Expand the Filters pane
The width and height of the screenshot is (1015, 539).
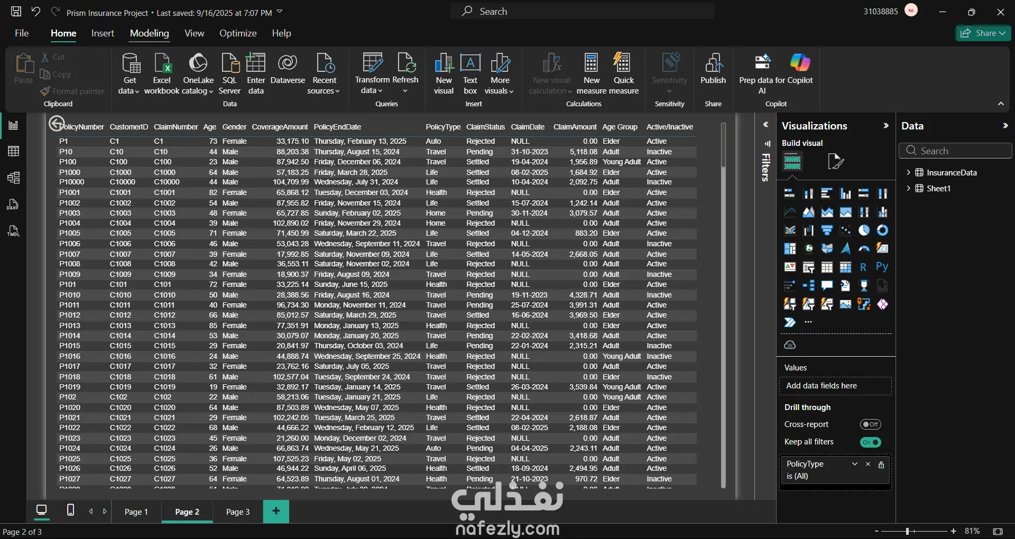pos(765,125)
